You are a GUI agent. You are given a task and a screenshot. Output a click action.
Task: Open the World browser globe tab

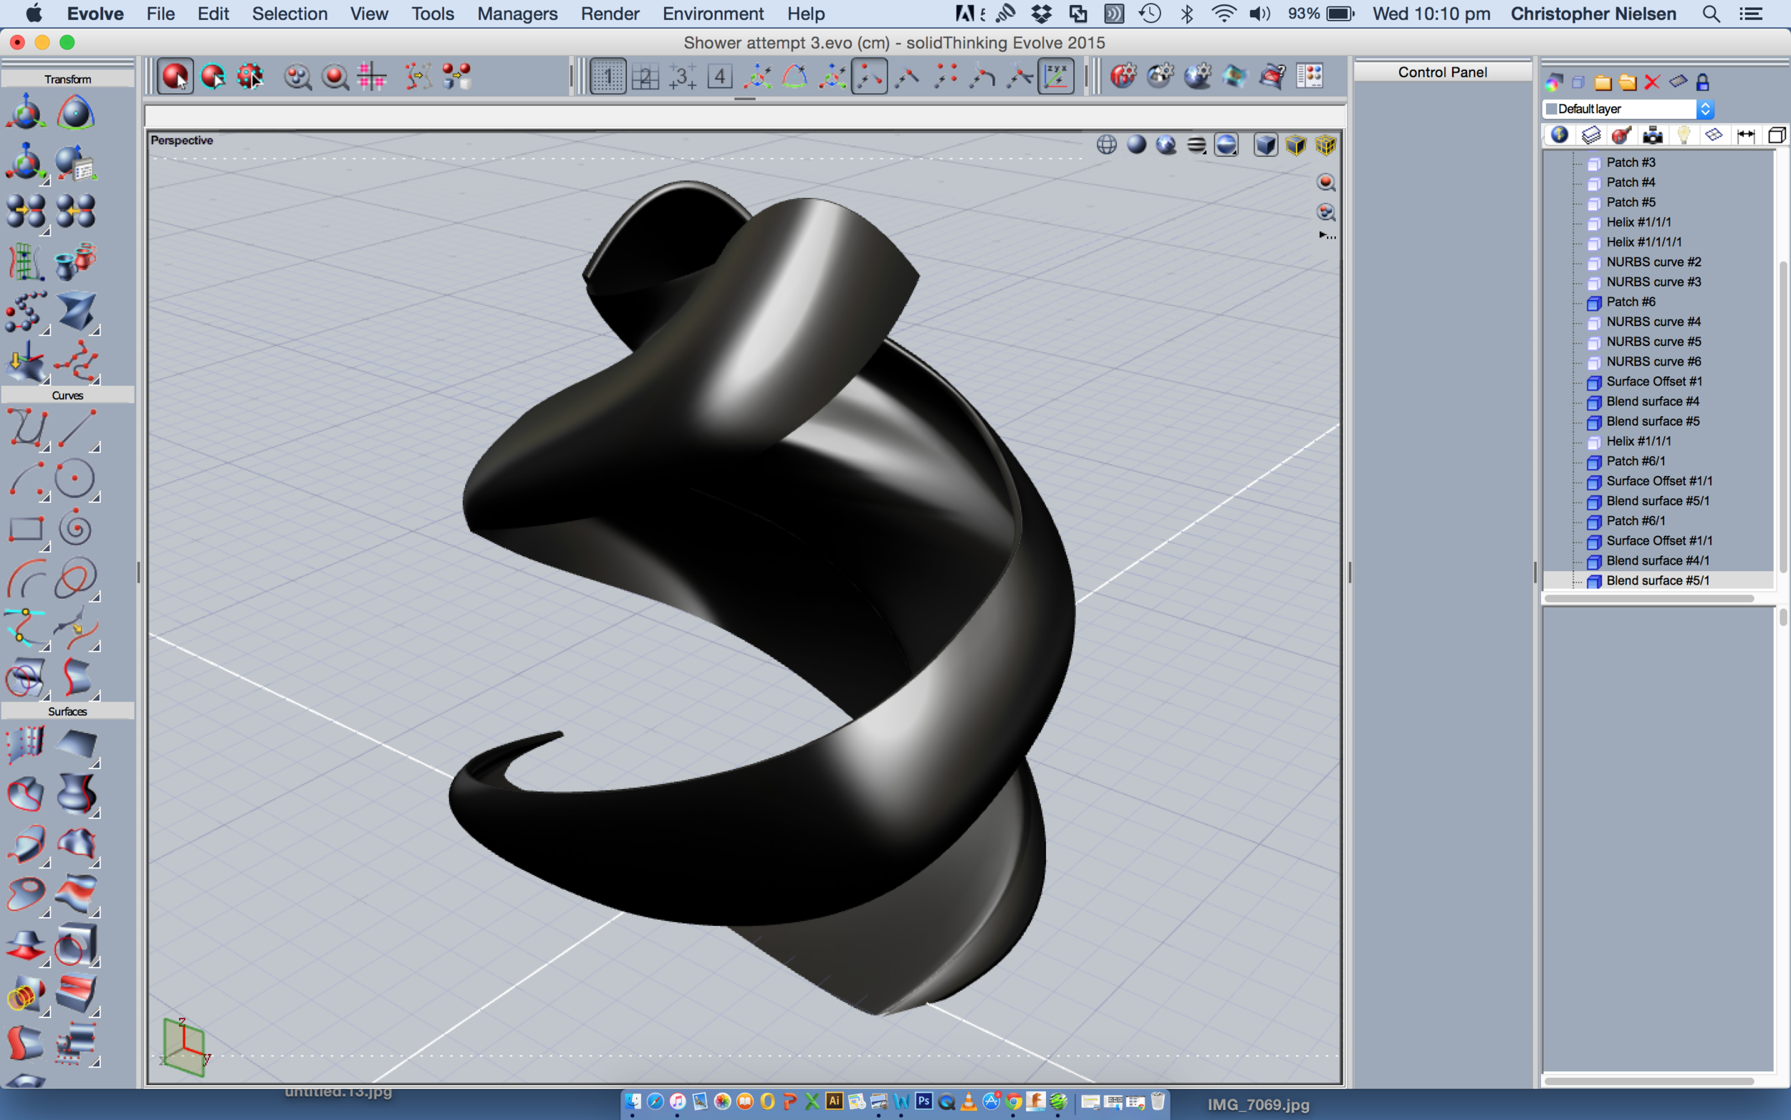1560,135
